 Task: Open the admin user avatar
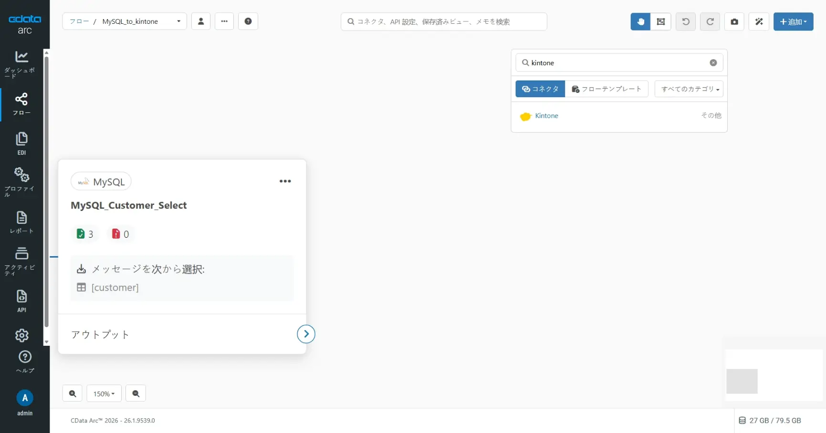(x=25, y=398)
